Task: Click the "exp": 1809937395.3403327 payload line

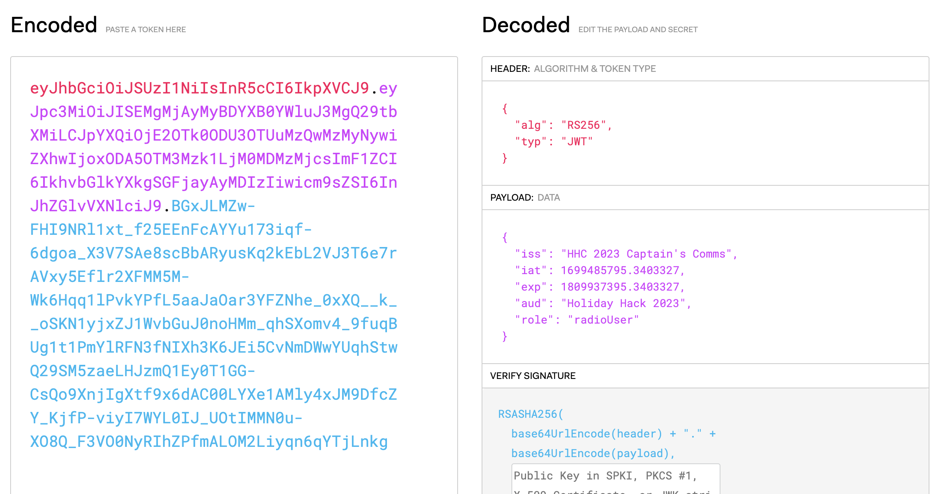Action: 600,287
